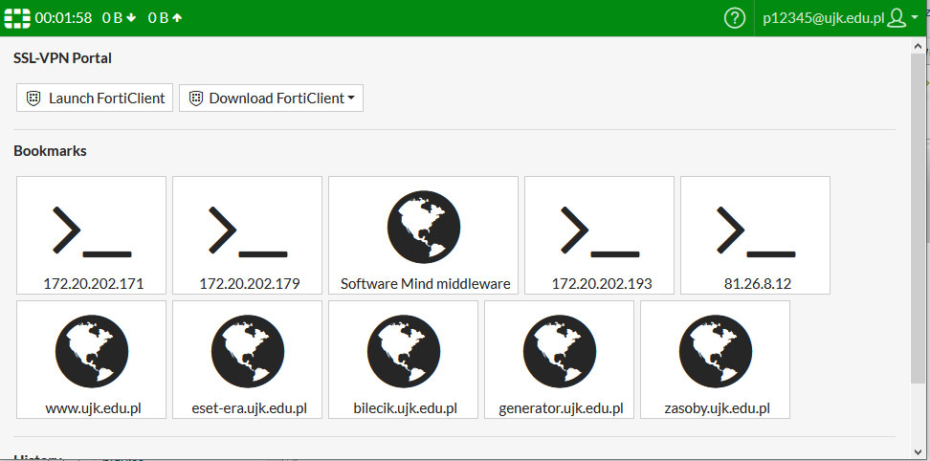Click the user avatar dropdown arrow

(x=914, y=19)
